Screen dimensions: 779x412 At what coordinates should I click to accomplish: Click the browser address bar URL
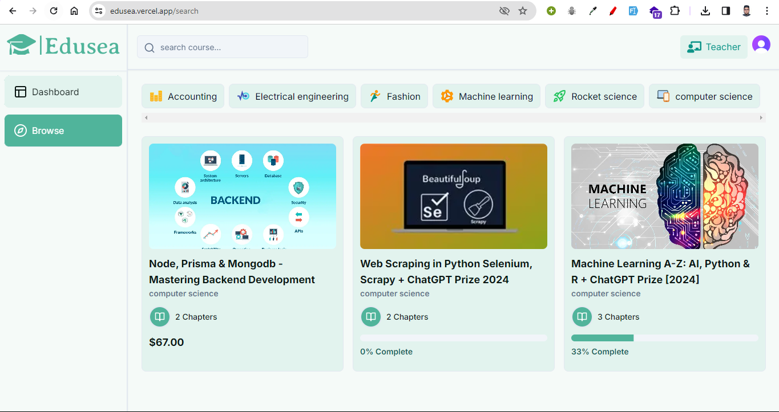pos(154,11)
